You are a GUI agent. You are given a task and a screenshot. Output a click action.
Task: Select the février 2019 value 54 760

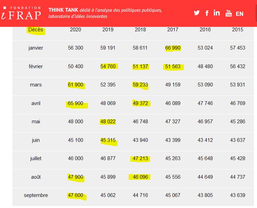(108, 66)
